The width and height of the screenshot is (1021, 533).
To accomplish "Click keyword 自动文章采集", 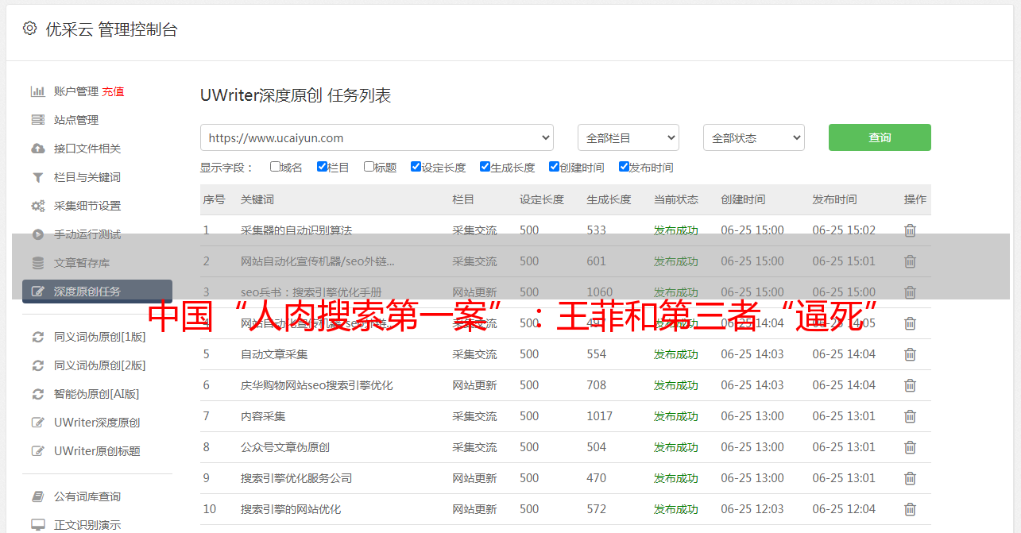I will [274, 354].
